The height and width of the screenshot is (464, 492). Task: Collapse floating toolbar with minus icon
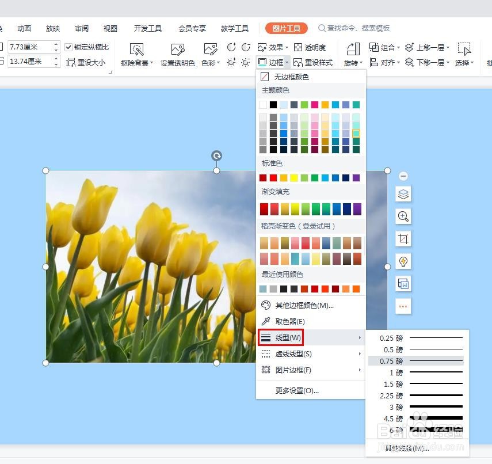(x=403, y=176)
